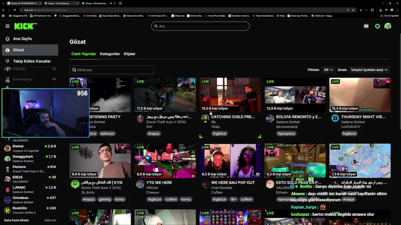Image resolution: width=401 pixels, height=225 pixels.
Task: Click Cheesur channel avatar
Action: [140, 184]
